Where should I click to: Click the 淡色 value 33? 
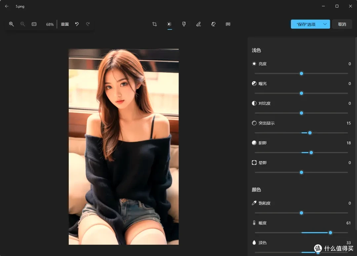[348, 242]
